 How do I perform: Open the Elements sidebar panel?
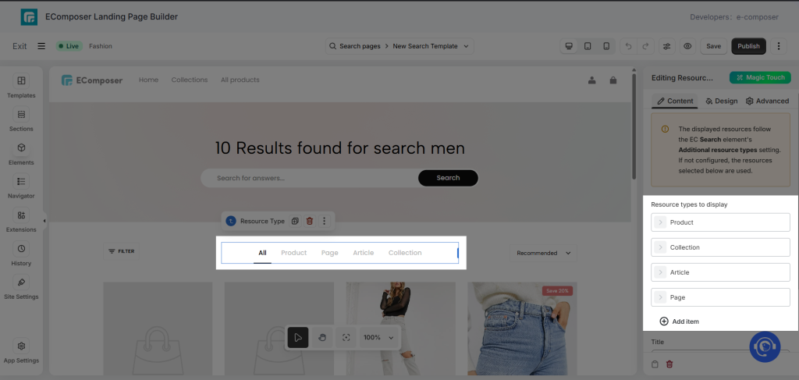click(x=21, y=153)
